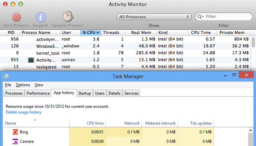Click Bing's Tile updates value 0.1 MB
This screenshot has height=146, width=256.
pyautogui.click(x=206, y=132)
